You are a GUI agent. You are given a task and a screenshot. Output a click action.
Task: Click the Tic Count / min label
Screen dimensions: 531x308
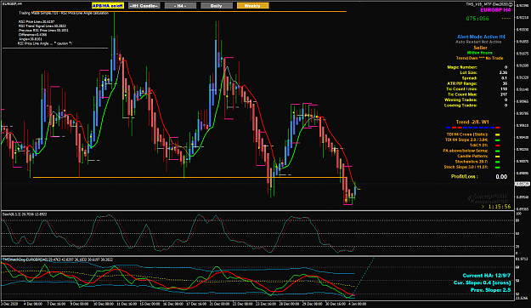click(x=461, y=88)
